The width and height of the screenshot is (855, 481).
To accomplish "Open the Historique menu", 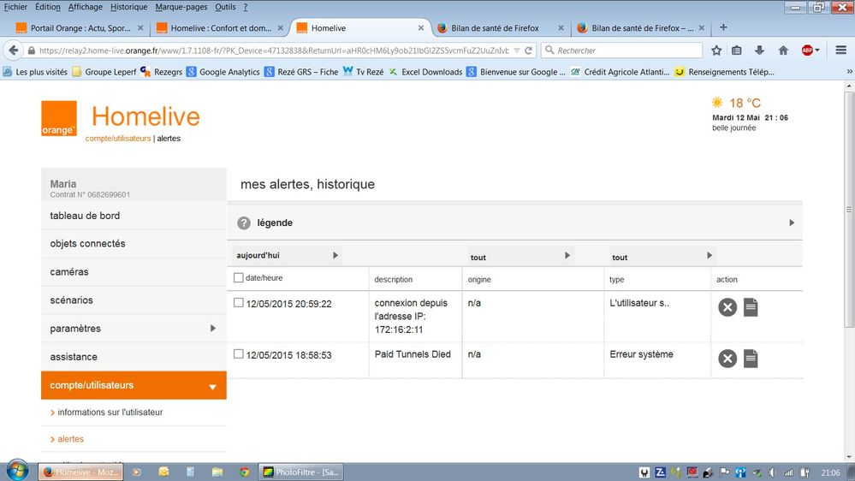I will pyautogui.click(x=128, y=7).
